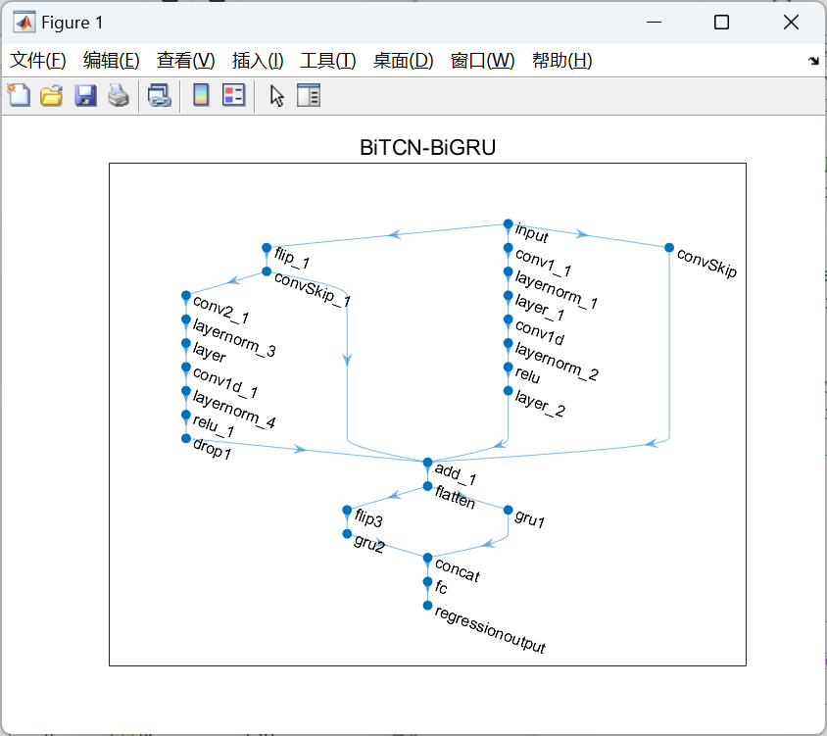Save the figure with the floppy disk icon
This screenshot has height=736, width=827.
click(84, 95)
